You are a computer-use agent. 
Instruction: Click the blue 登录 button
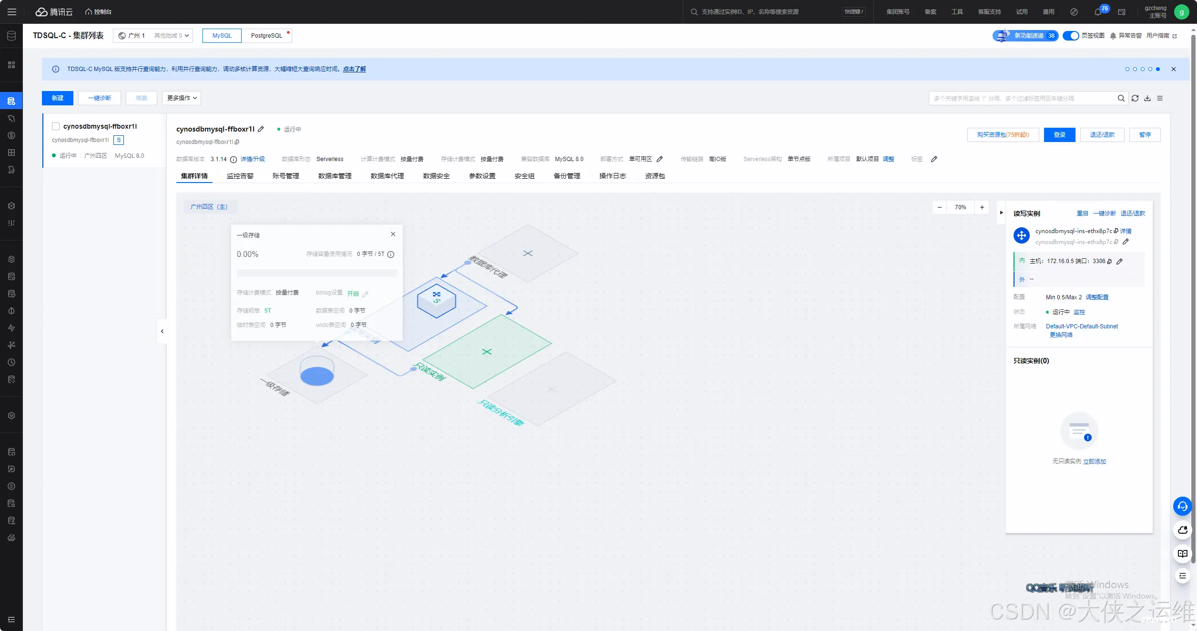1060,135
